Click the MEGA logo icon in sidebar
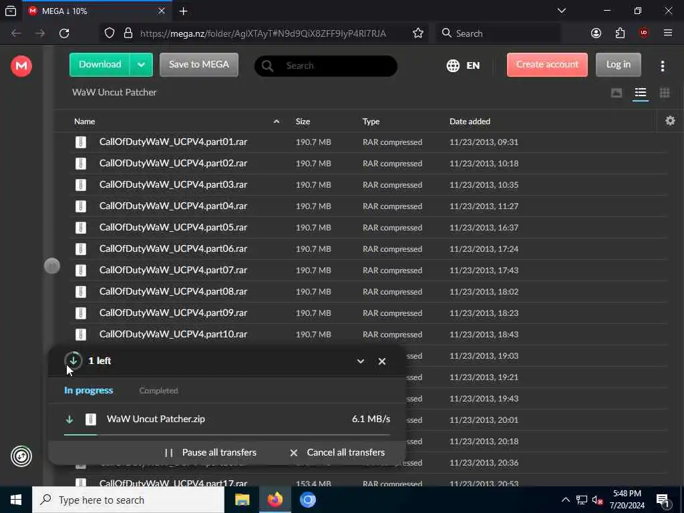Viewport: 684px width, 513px height. tap(21, 66)
